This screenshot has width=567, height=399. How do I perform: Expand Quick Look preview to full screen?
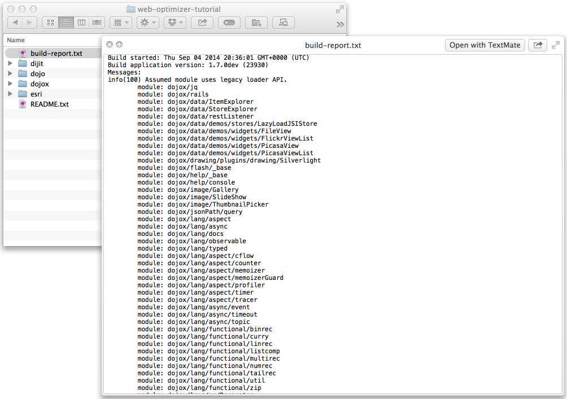pyautogui.click(x=556, y=45)
